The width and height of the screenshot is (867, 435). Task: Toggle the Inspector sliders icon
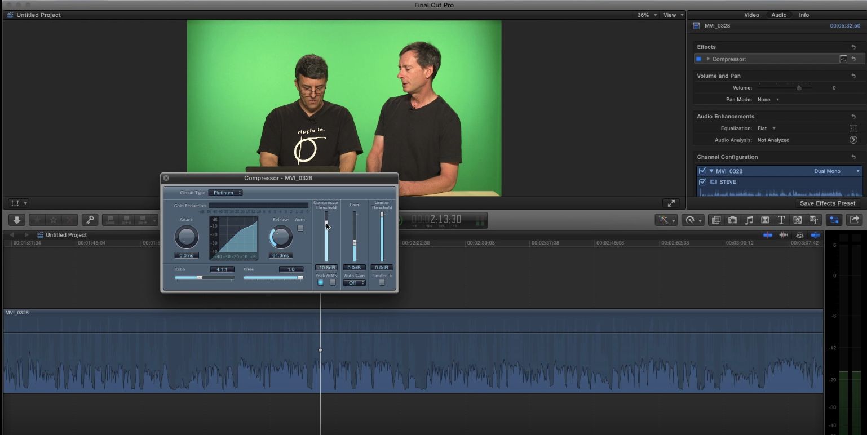coord(835,220)
